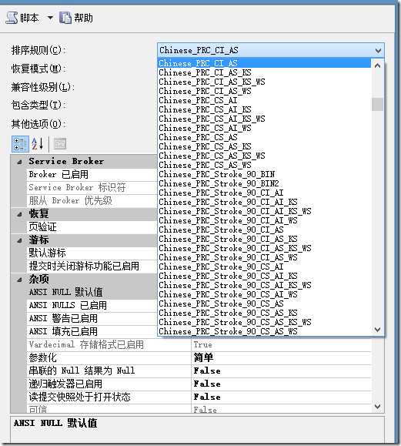Select Chinese_PRC_CI_AS_WS collation

pos(264,91)
